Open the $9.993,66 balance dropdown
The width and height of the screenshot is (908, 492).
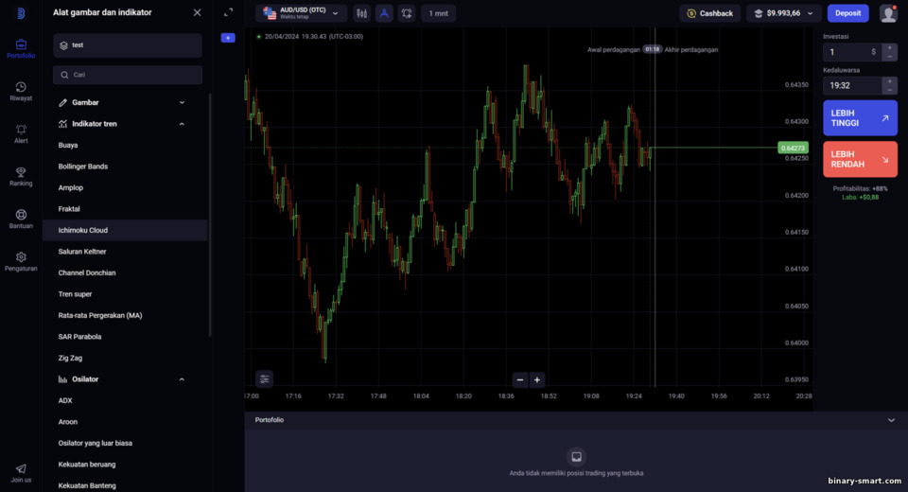[x=783, y=13]
